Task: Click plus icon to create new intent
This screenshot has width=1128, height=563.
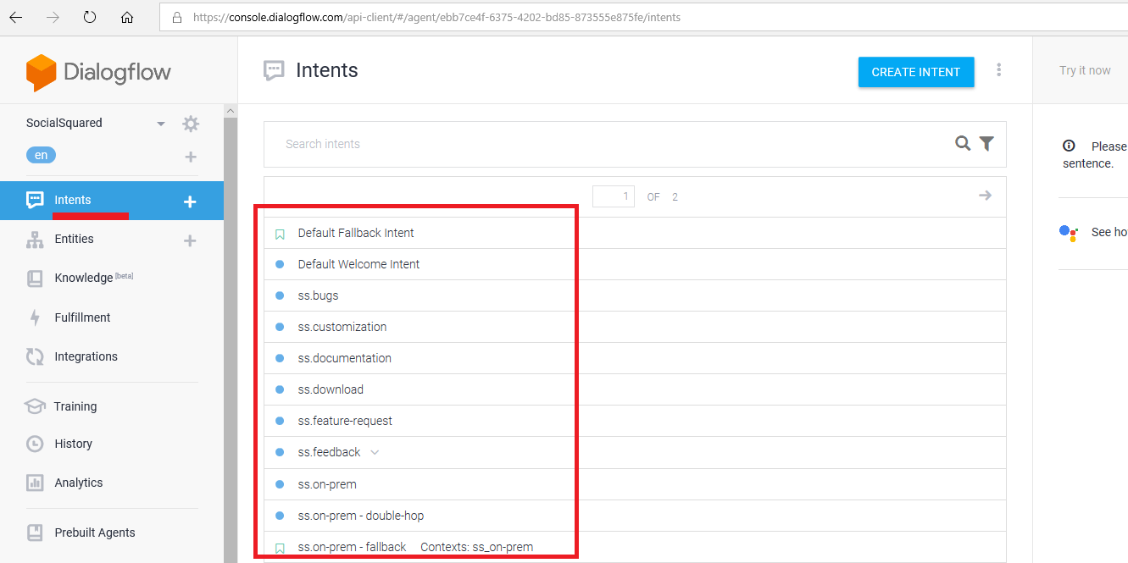Action: [x=190, y=201]
